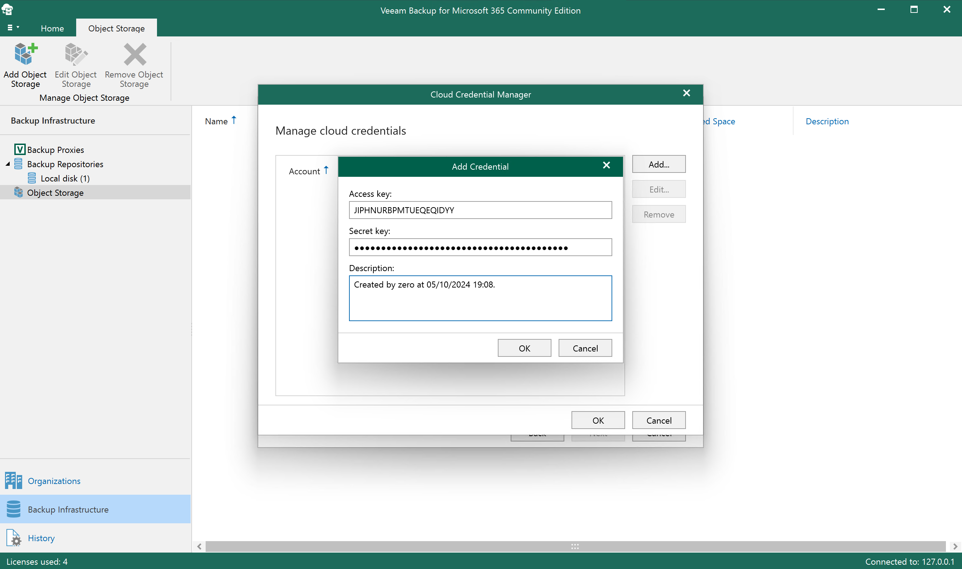Click the Backup Proxies icon in the tree
The height and width of the screenshot is (569, 962).
click(20, 149)
